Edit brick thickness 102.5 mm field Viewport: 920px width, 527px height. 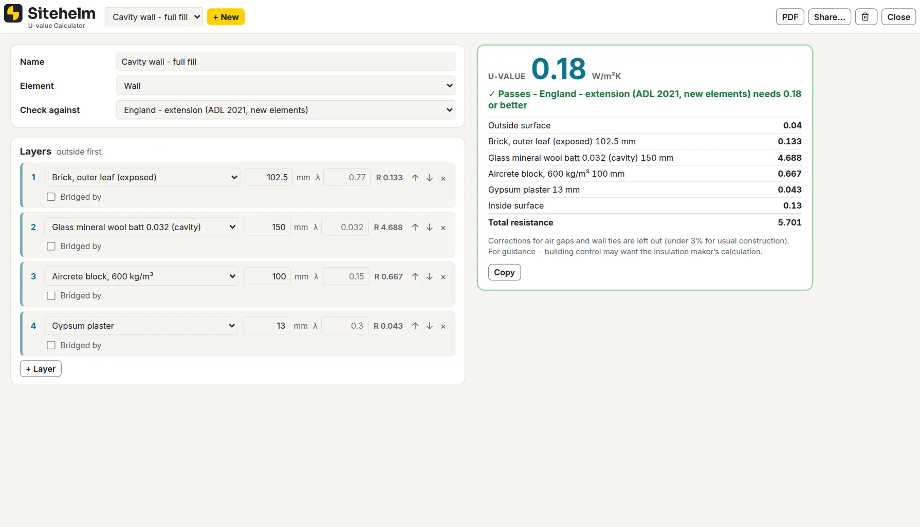tap(269, 177)
